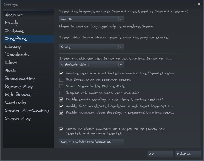
Task: Click the Cancel button
Action: point(188,154)
